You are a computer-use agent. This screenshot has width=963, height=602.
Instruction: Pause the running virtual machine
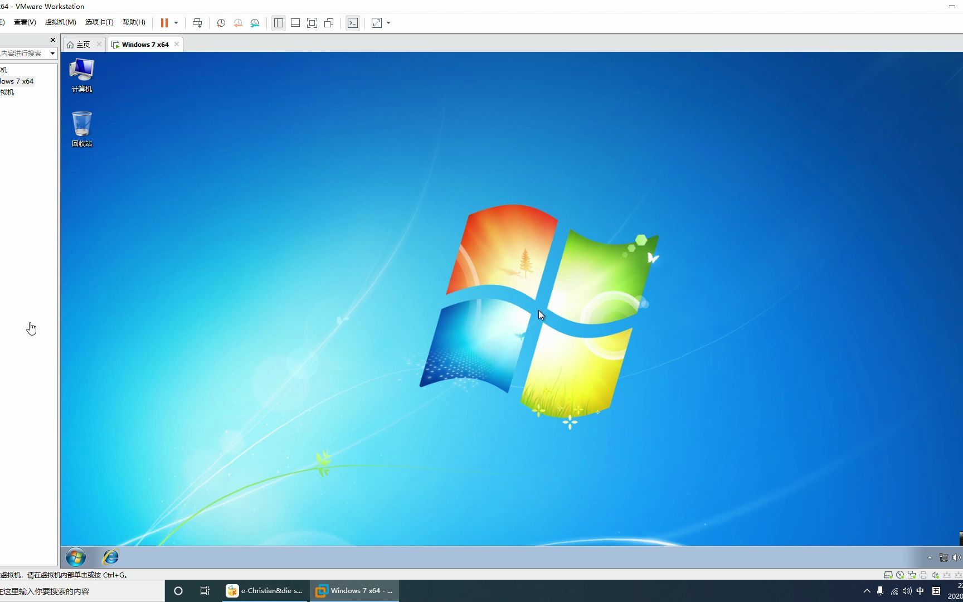164,23
